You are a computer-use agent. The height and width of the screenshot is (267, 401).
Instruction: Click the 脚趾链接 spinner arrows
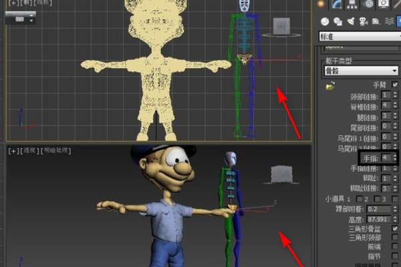tap(395, 189)
